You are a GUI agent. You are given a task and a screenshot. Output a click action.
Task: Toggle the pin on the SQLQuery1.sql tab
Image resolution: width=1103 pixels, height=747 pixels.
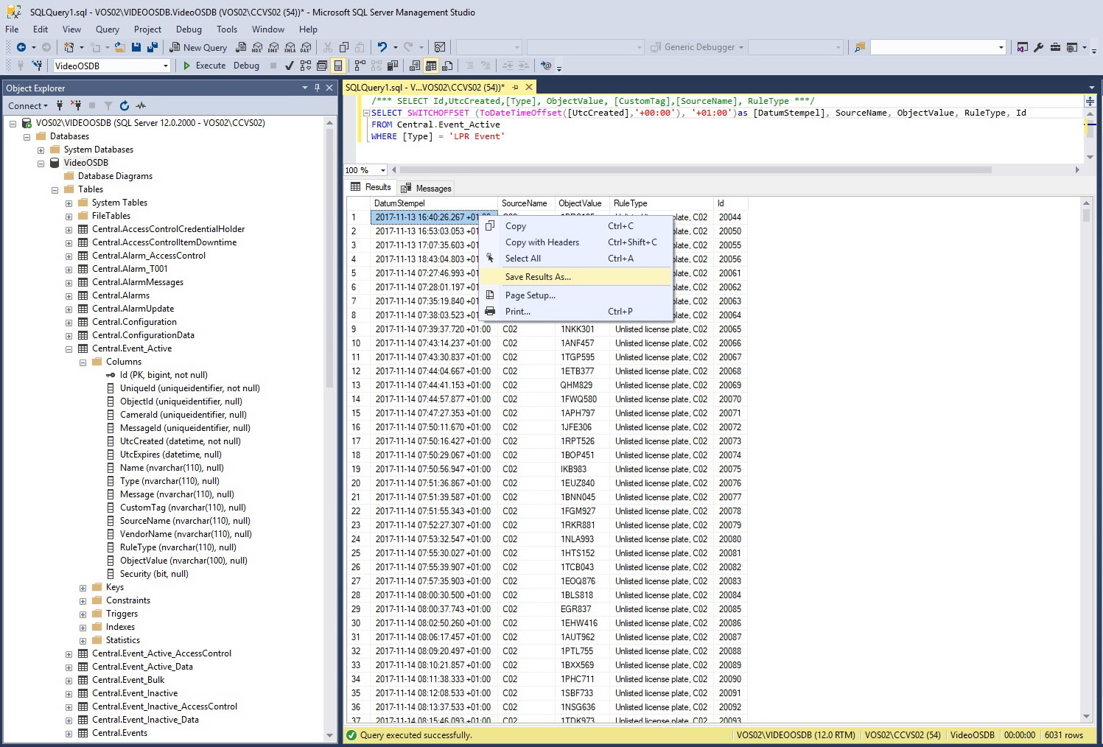pos(516,87)
